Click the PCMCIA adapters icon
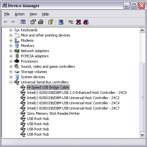 point(17,56)
